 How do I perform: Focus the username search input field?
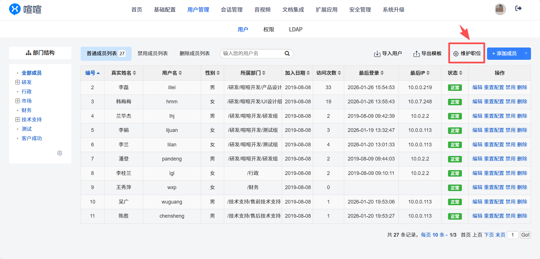(x=252, y=53)
